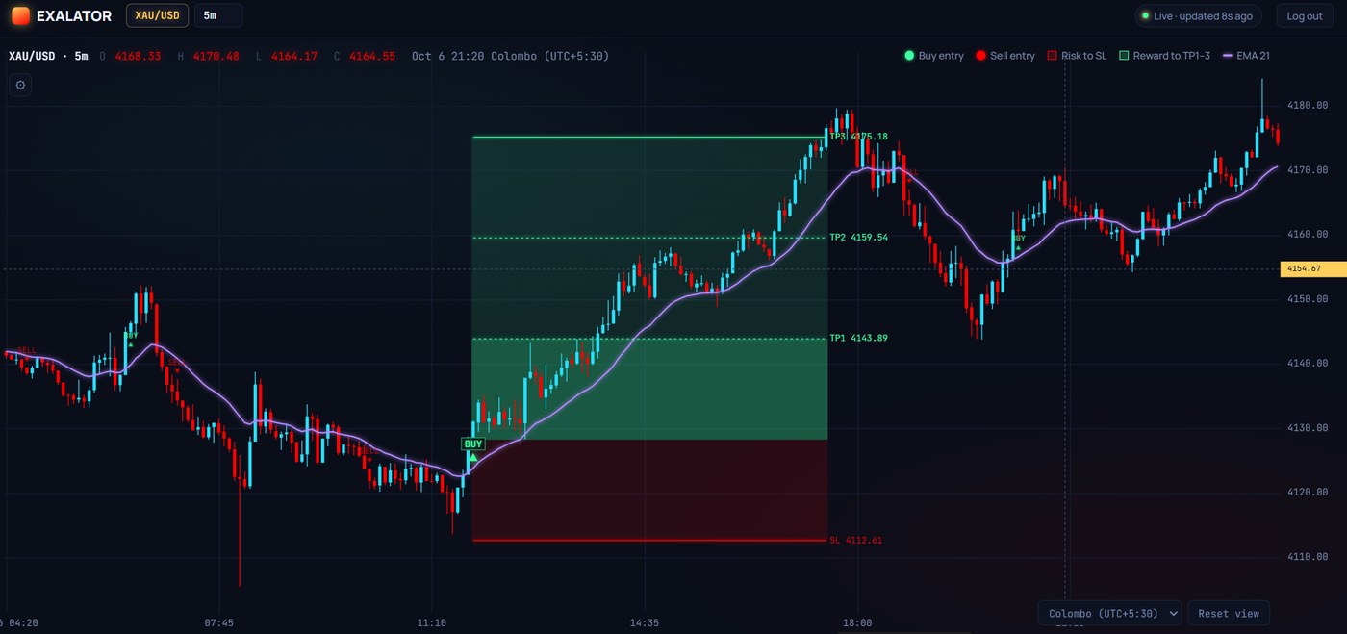
Task: Click the 'XAU/USD · 5m' chart title
Action: tap(48, 56)
